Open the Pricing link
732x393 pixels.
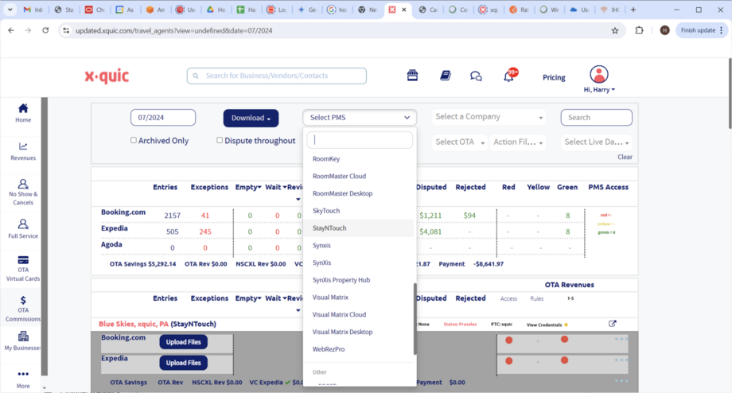coord(554,77)
